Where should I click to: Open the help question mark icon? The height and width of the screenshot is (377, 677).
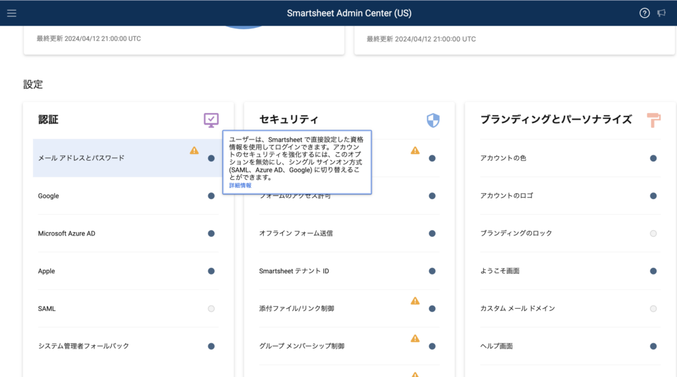click(x=644, y=13)
